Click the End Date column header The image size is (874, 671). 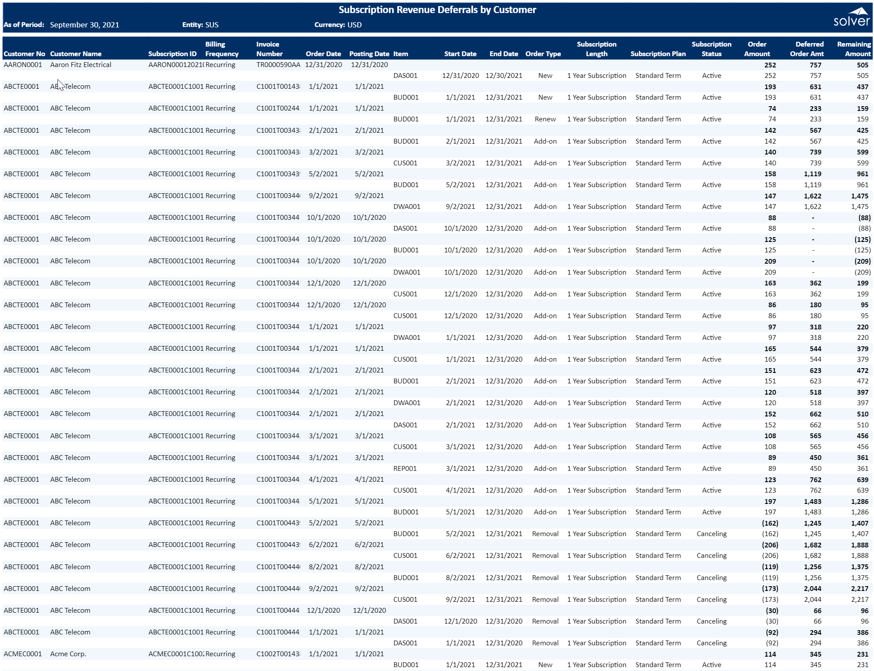(x=503, y=54)
